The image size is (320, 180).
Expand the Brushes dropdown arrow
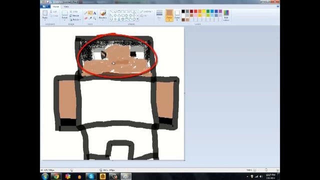pos(103,20)
